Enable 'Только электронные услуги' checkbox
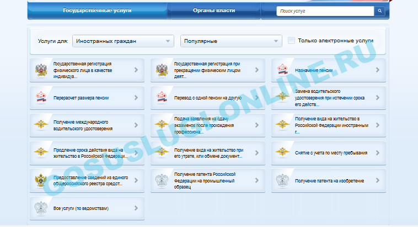This screenshot has height=227, width=418. click(x=292, y=41)
